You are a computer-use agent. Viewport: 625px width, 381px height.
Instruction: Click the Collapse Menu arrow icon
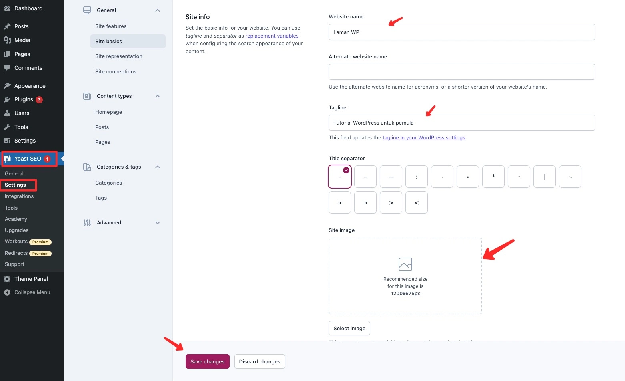pos(7,292)
